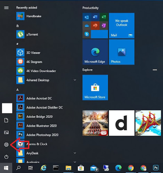163x173 pixels.
Task: Open File Explorer from taskbar
Action: point(68,168)
